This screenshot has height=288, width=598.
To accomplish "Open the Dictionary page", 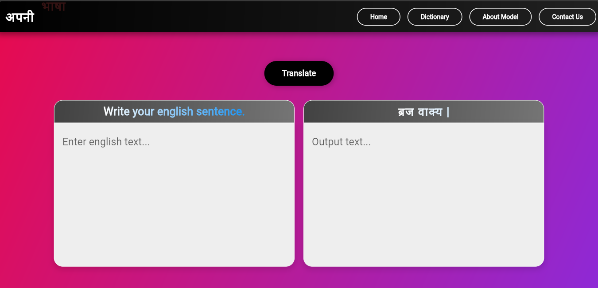I will coord(435,17).
